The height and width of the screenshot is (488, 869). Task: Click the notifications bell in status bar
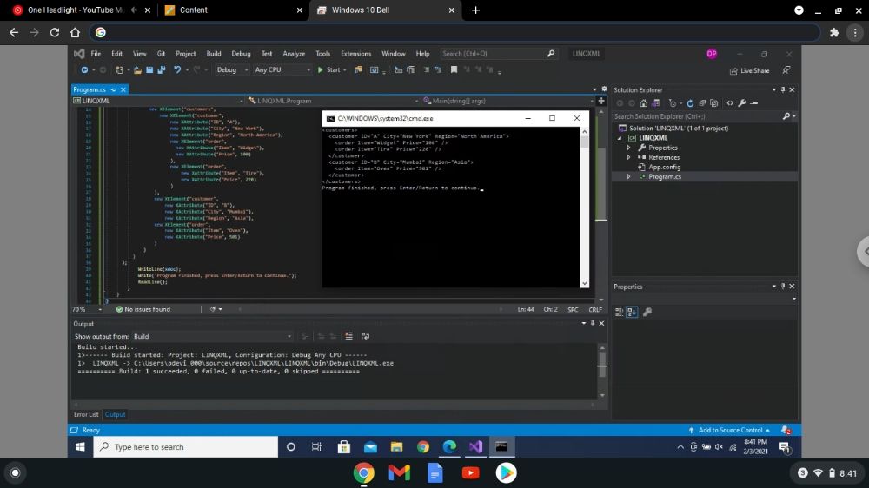(x=786, y=430)
